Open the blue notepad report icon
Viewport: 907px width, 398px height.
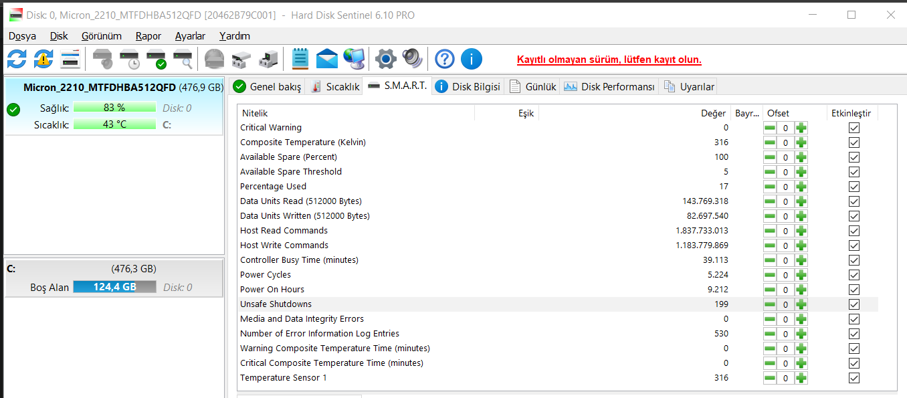(300, 59)
